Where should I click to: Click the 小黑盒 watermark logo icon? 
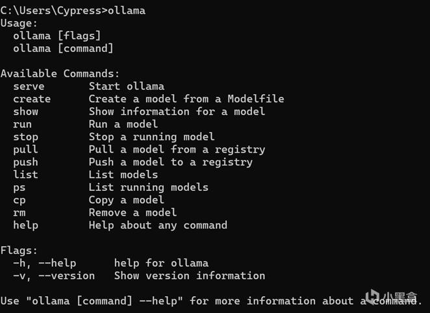(372, 297)
